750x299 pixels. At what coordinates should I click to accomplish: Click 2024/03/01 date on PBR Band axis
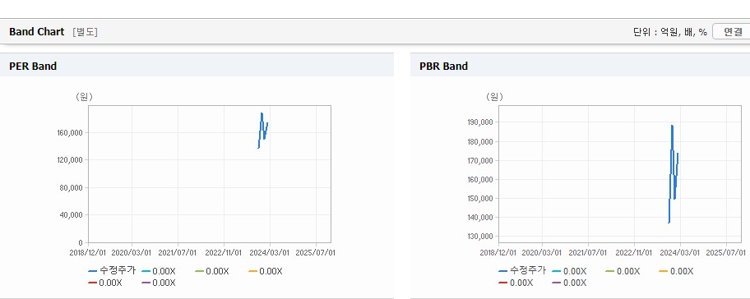pos(681,252)
